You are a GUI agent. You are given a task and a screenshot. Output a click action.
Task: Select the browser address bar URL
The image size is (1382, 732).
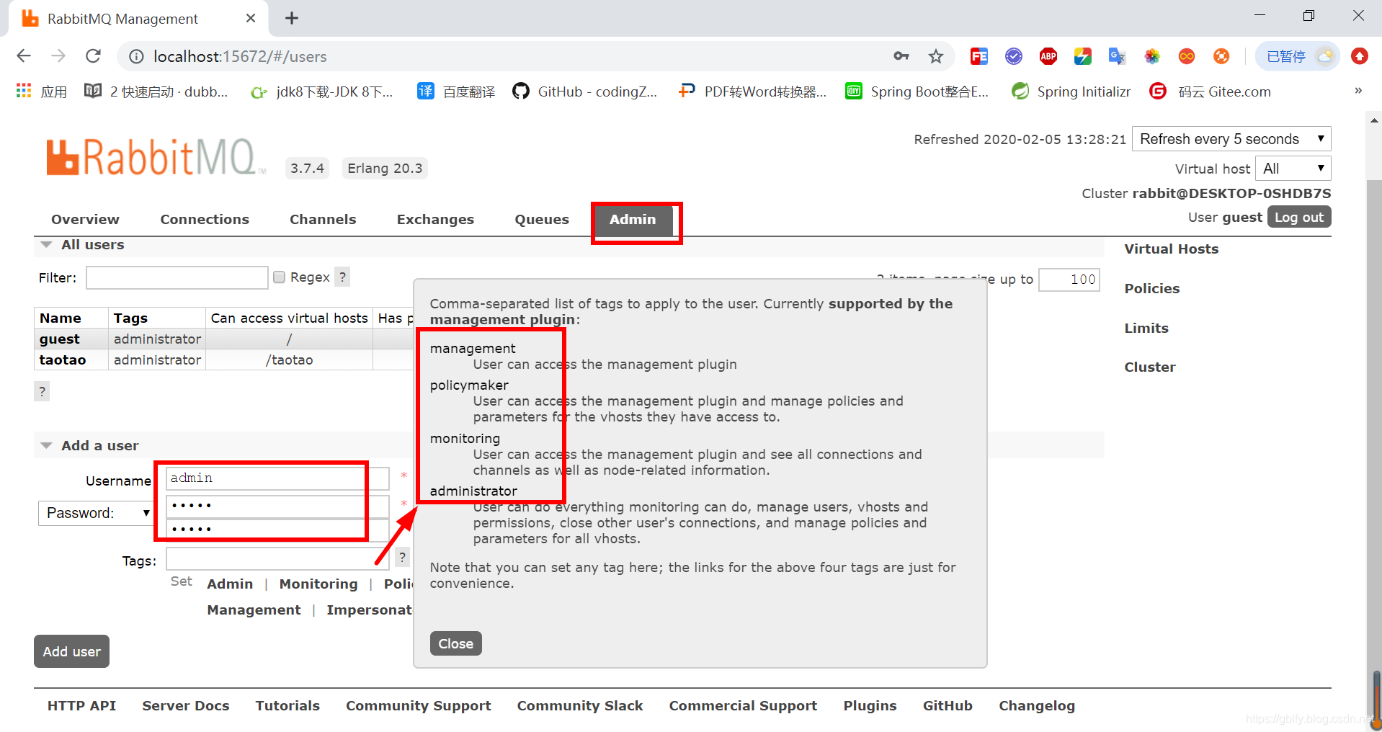click(x=240, y=56)
